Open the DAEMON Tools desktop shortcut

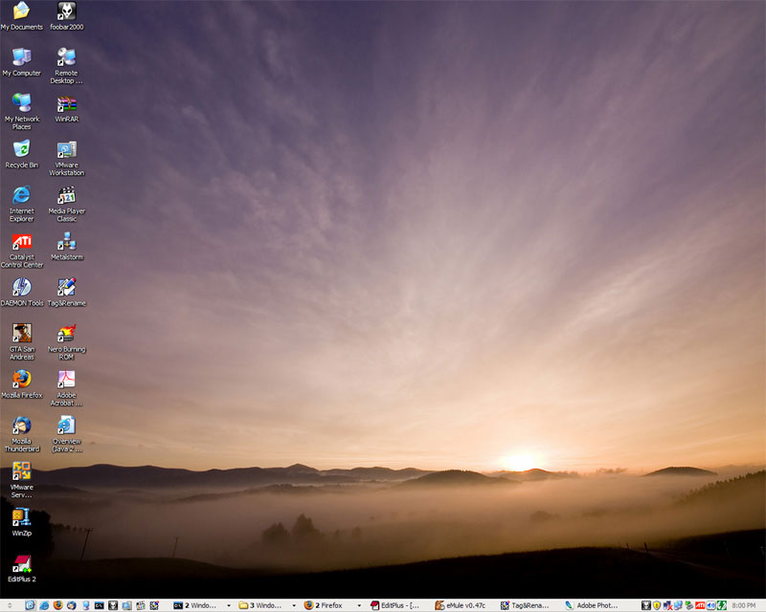pos(21,287)
